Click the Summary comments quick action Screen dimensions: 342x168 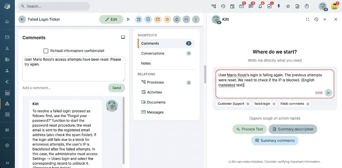tap(275, 141)
